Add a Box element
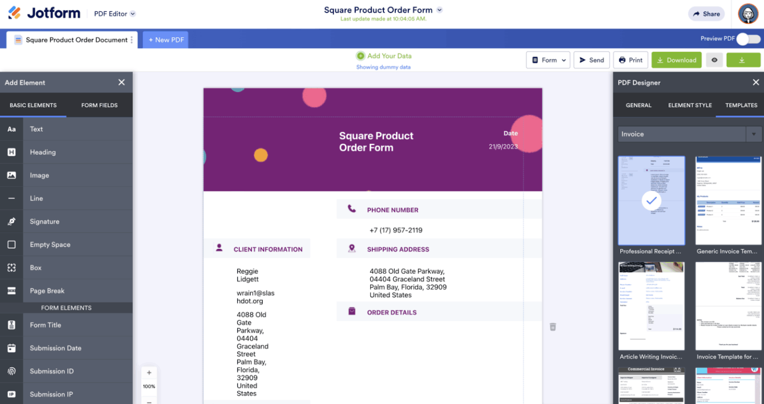Image resolution: width=764 pixels, height=404 pixels. coord(35,267)
